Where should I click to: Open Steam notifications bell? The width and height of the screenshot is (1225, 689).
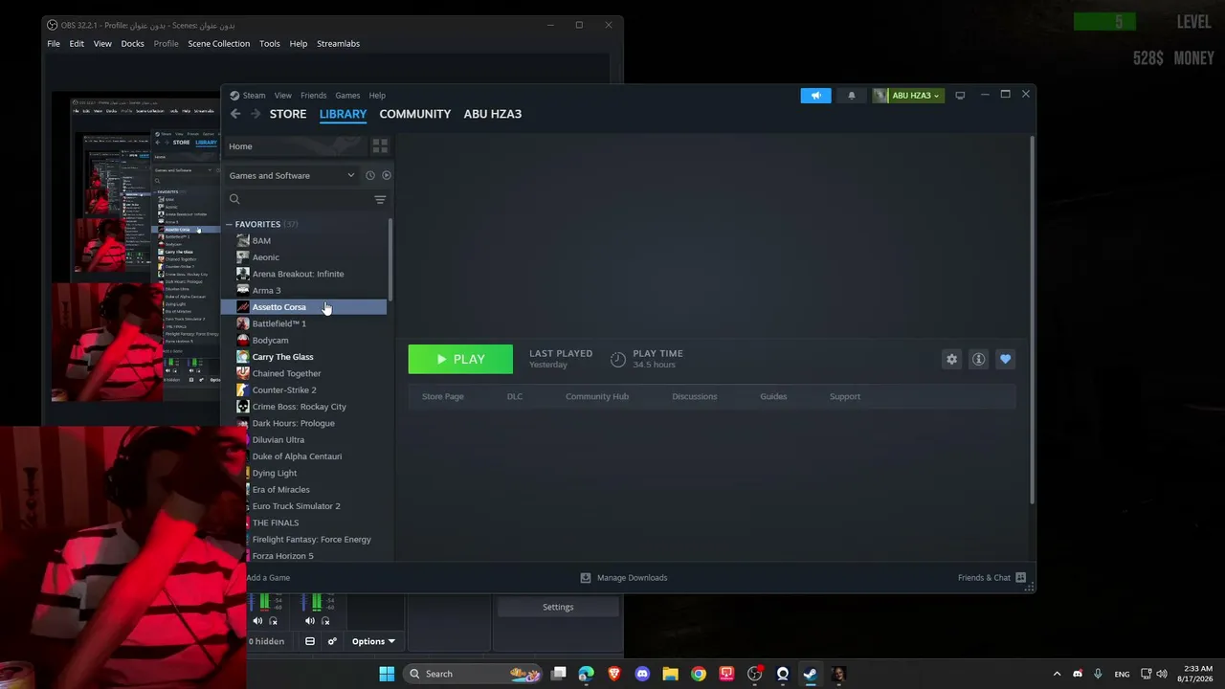[852, 96]
